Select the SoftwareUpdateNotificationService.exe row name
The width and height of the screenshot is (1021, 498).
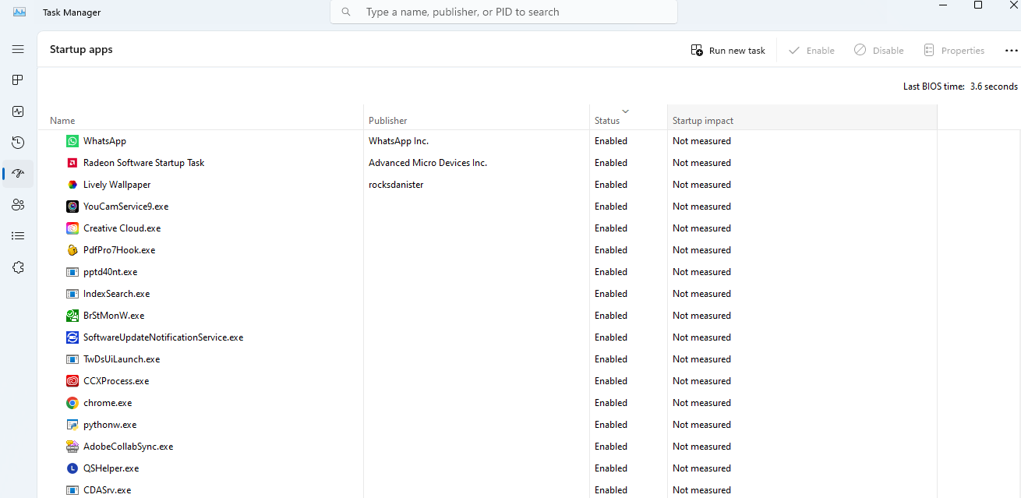(163, 337)
